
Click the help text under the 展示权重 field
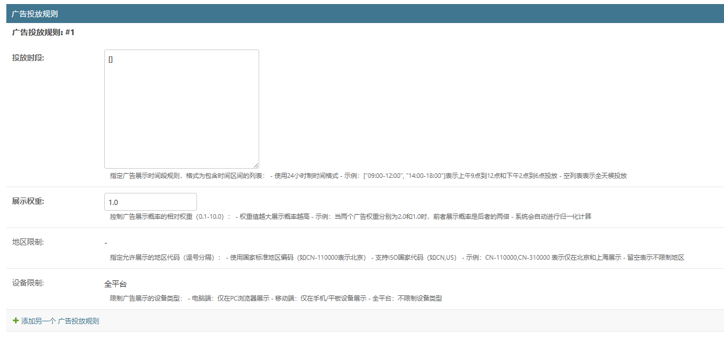(350, 216)
